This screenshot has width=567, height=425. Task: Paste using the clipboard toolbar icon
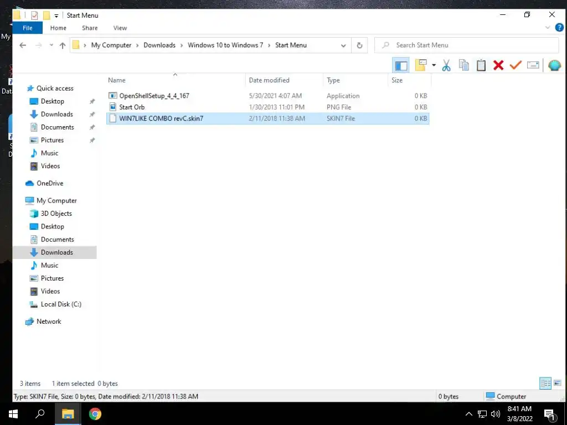(x=481, y=65)
